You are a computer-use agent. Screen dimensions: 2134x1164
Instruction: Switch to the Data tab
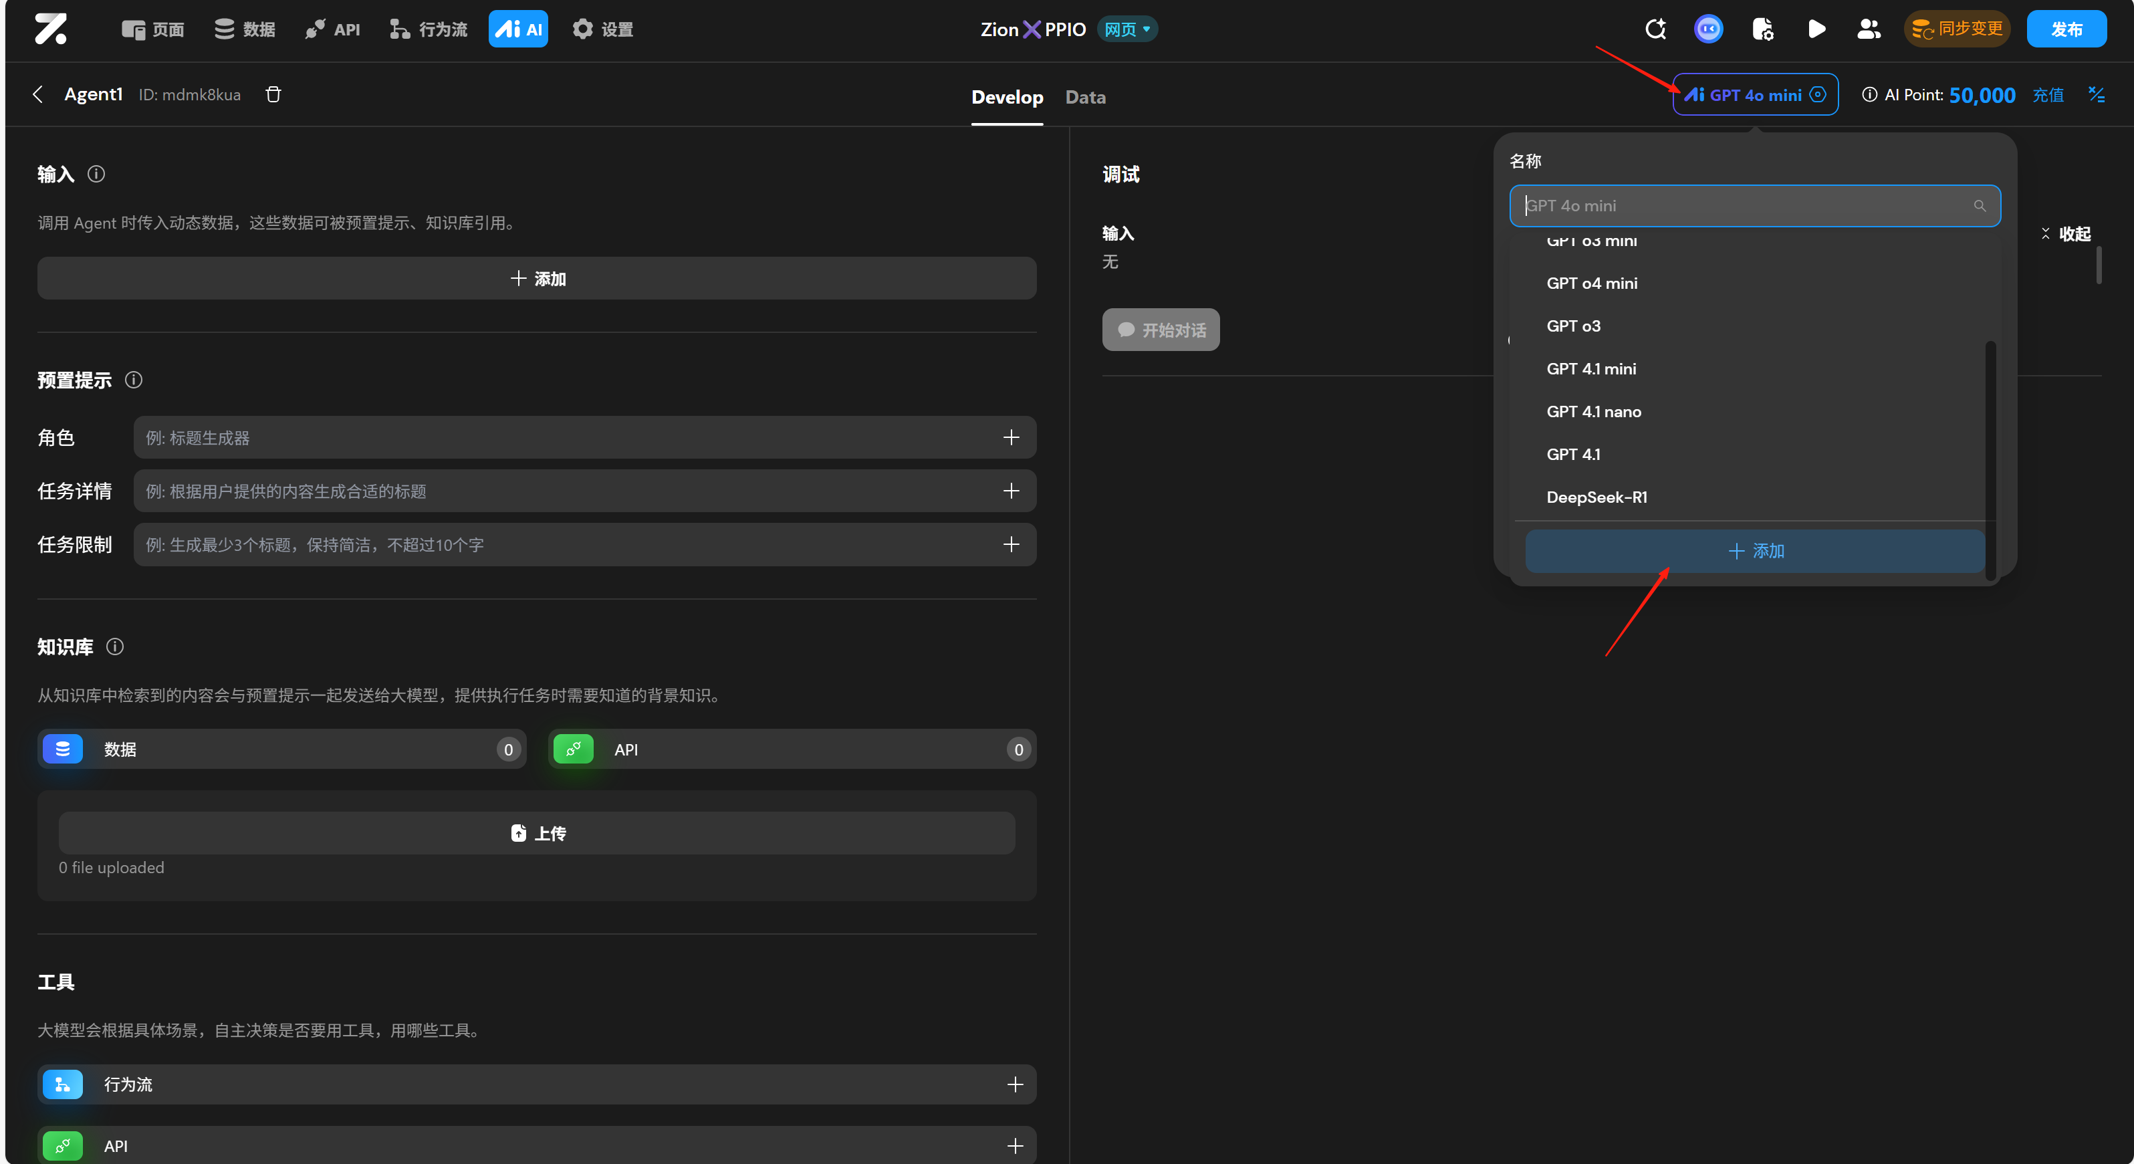pyautogui.click(x=1085, y=97)
